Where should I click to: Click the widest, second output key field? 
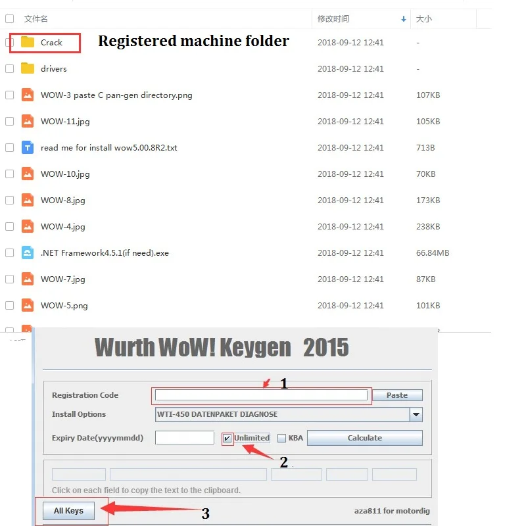(x=188, y=474)
